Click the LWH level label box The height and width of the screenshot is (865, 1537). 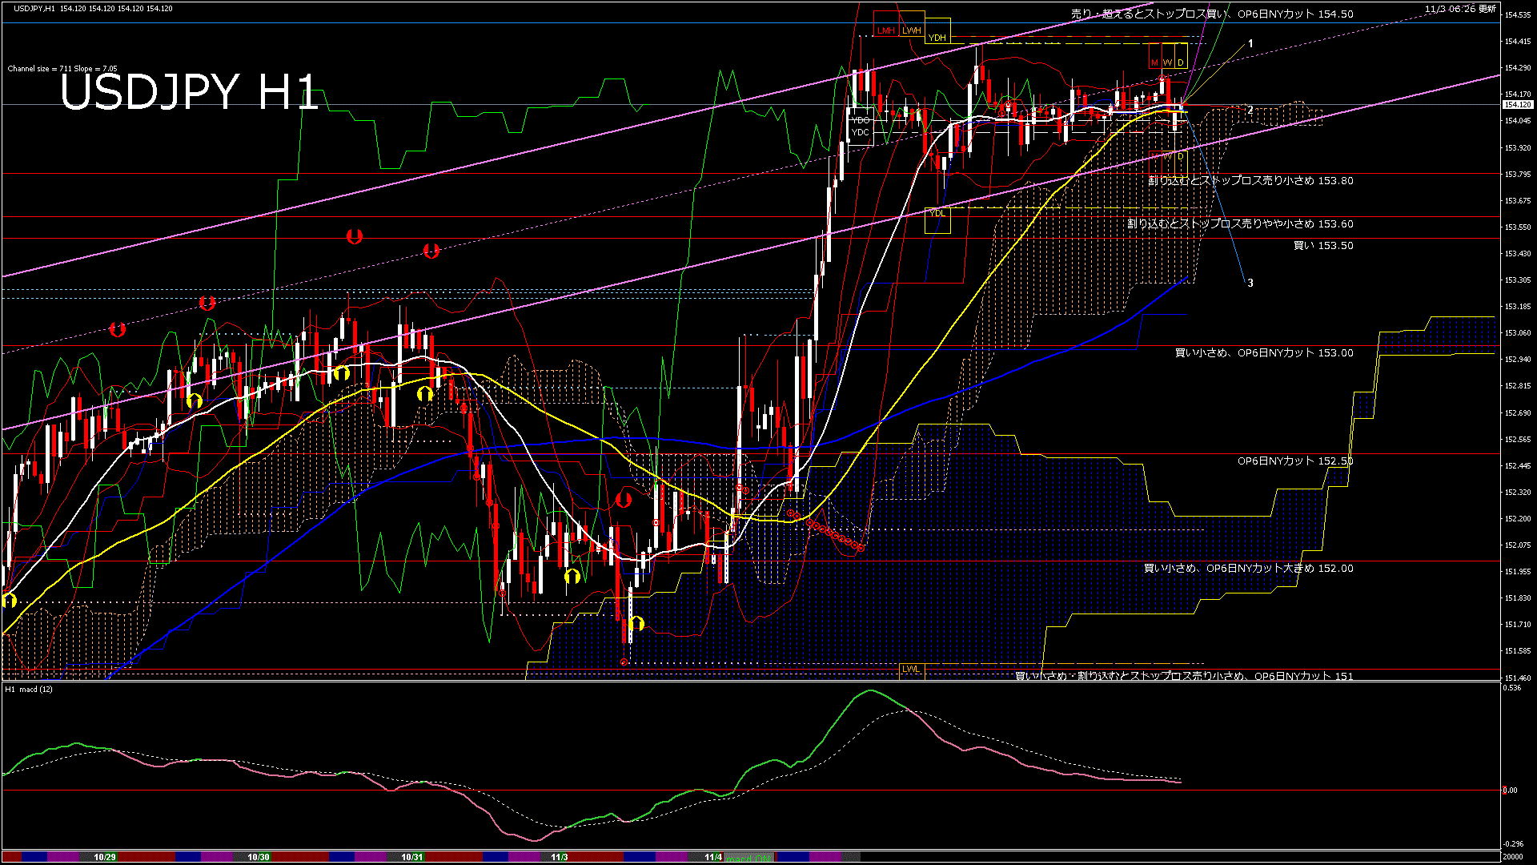(x=912, y=30)
